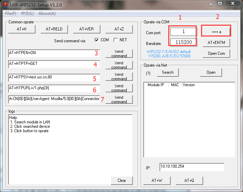
Task: Click the Open Com button
Action: [x=216, y=53]
